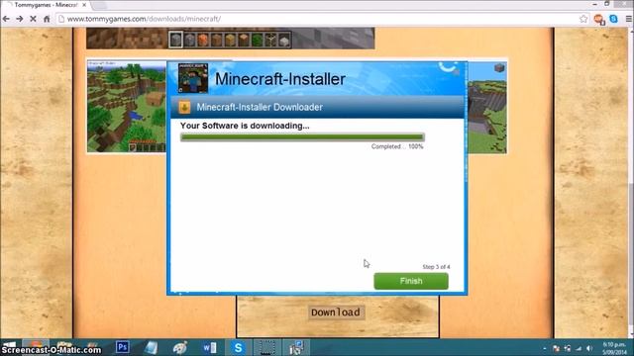Bookmark this page with the star

(x=583, y=19)
